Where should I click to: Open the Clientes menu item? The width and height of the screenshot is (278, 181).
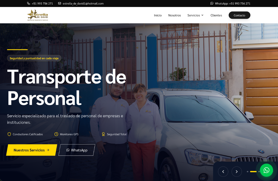(216, 15)
